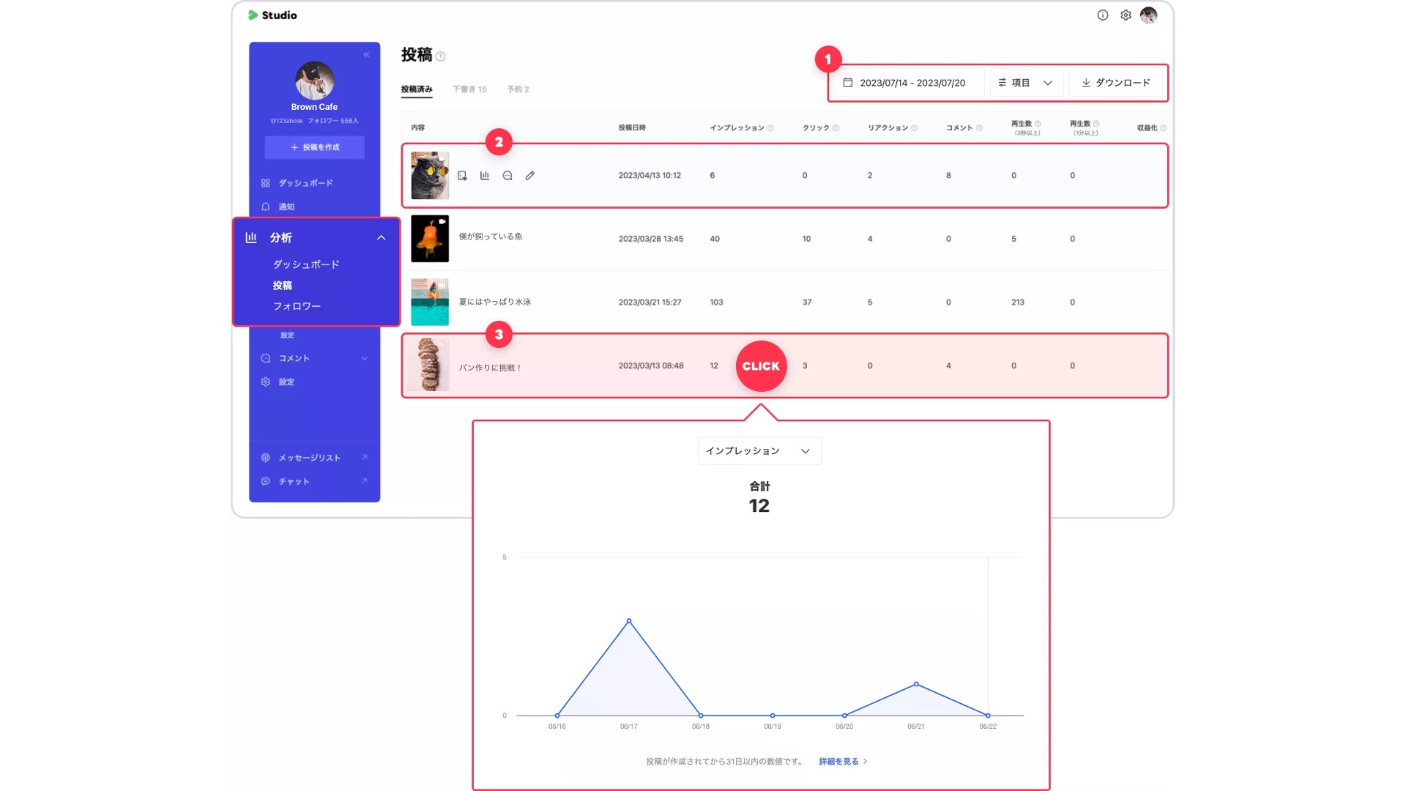The width and height of the screenshot is (1406, 791).
Task: Open analytics chart icon for cat post
Action: [x=485, y=176]
